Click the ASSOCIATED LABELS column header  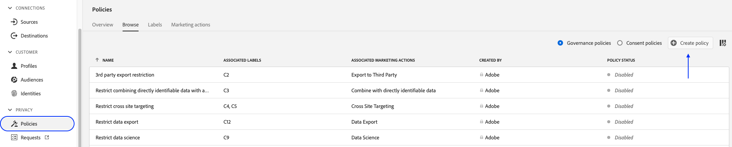(242, 60)
